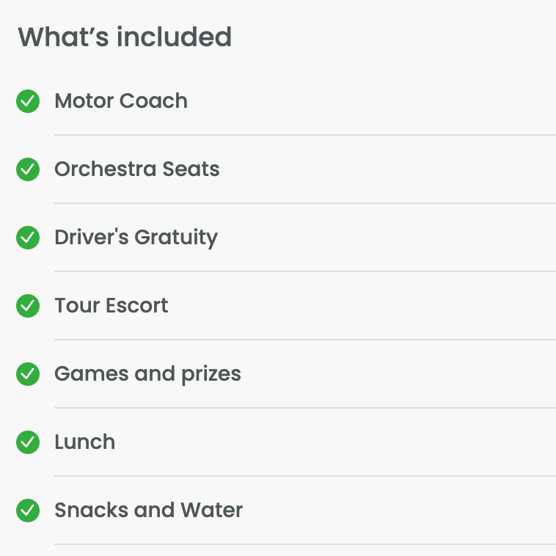The width and height of the screenshot is (556, 556).
Task: Select the Games and prizes text
Action: coord(147,374)
